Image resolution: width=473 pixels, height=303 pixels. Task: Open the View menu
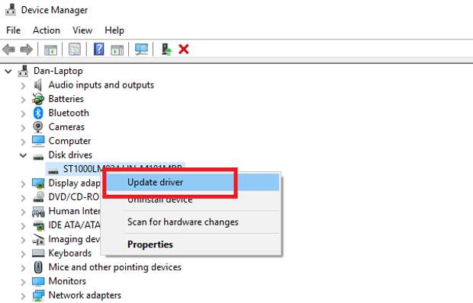82,30
